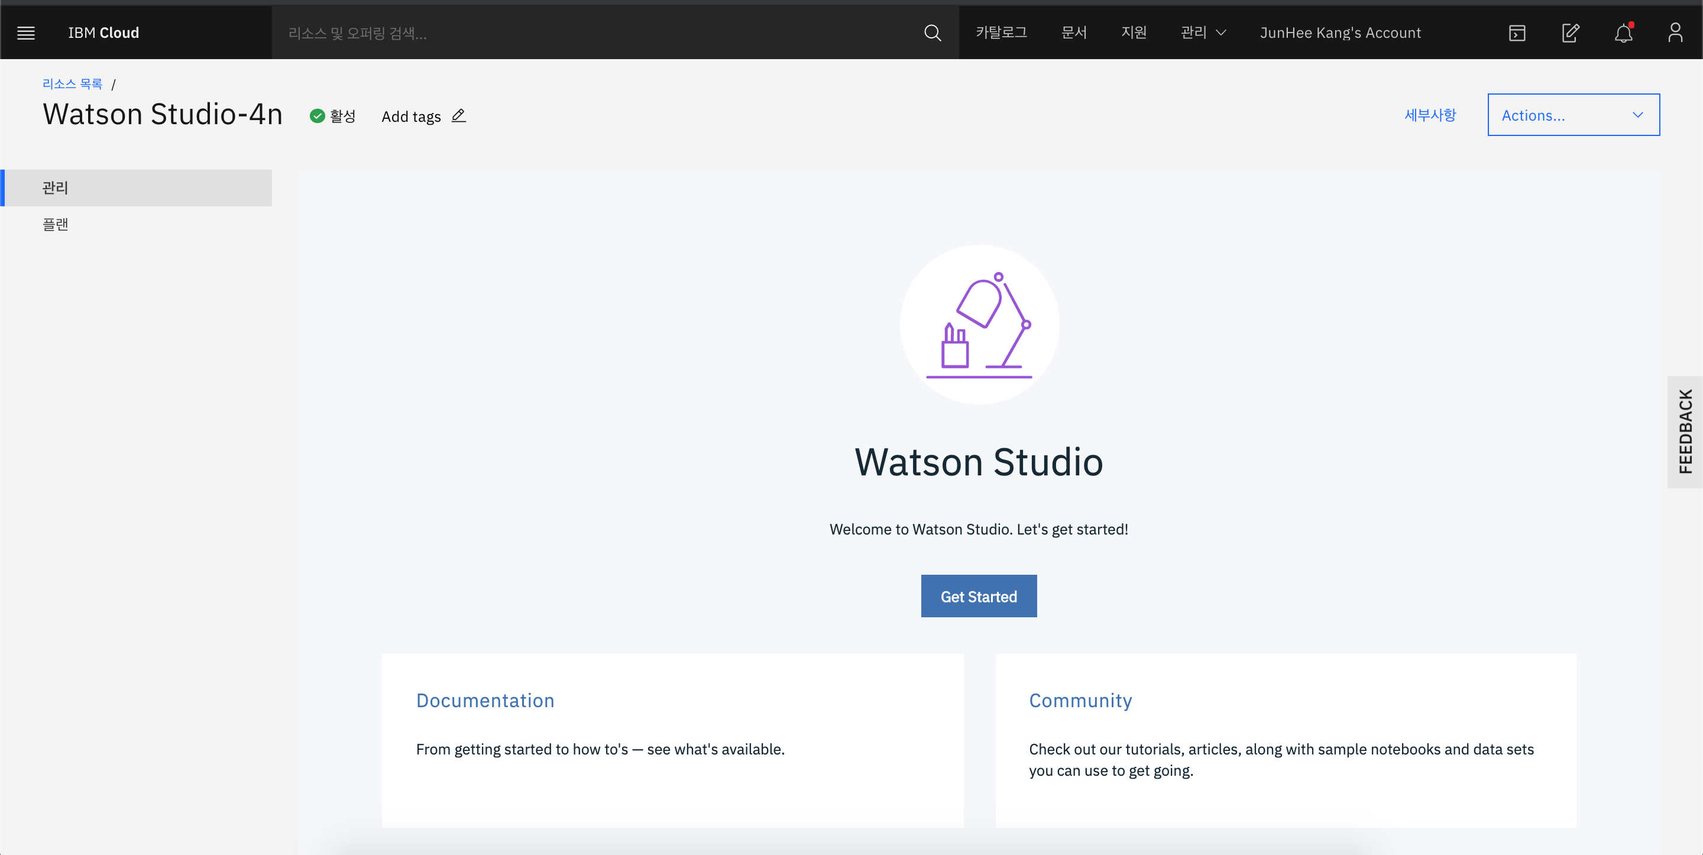Screen dimensions: 1703x855
Task: Open JunHee Kang's Account switcher
Action: coord(1340,33)
